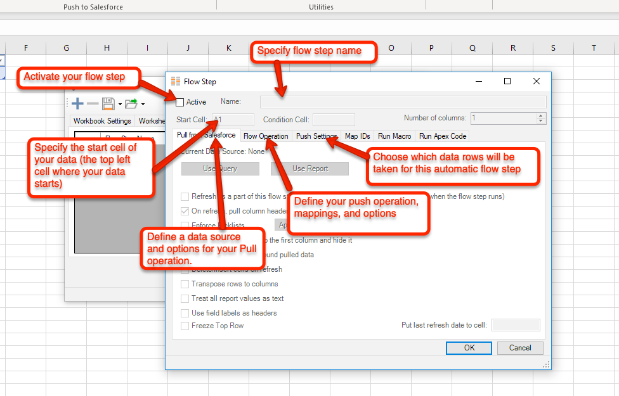Click the Flow Step dialog title icon
The height and width of the screenshot is (396, 619).
coord(176,82)
